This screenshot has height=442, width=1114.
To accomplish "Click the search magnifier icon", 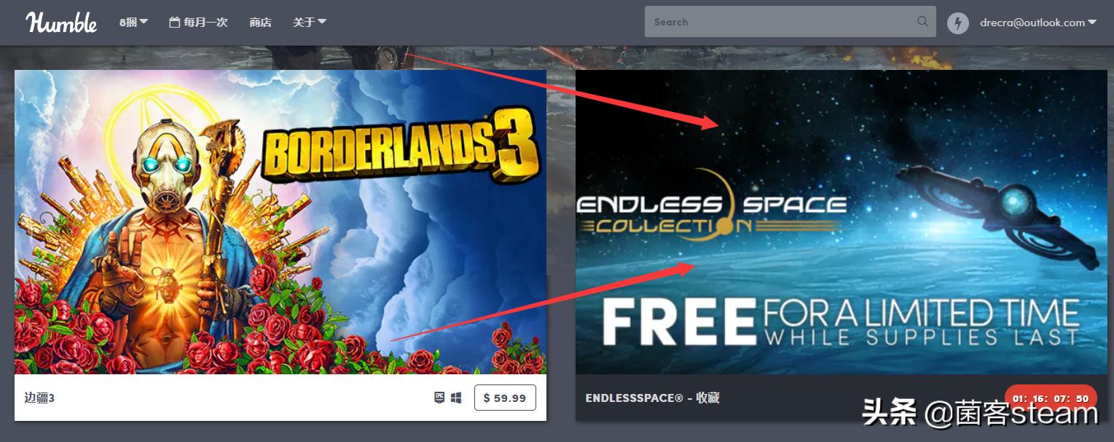I will pyautogui.click(x=922, y=22).
